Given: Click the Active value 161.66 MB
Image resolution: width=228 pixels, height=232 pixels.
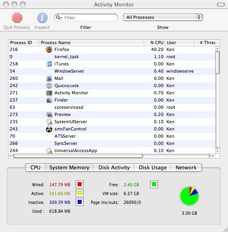Looking at the screenshot, I should click(x=60, y=193).
